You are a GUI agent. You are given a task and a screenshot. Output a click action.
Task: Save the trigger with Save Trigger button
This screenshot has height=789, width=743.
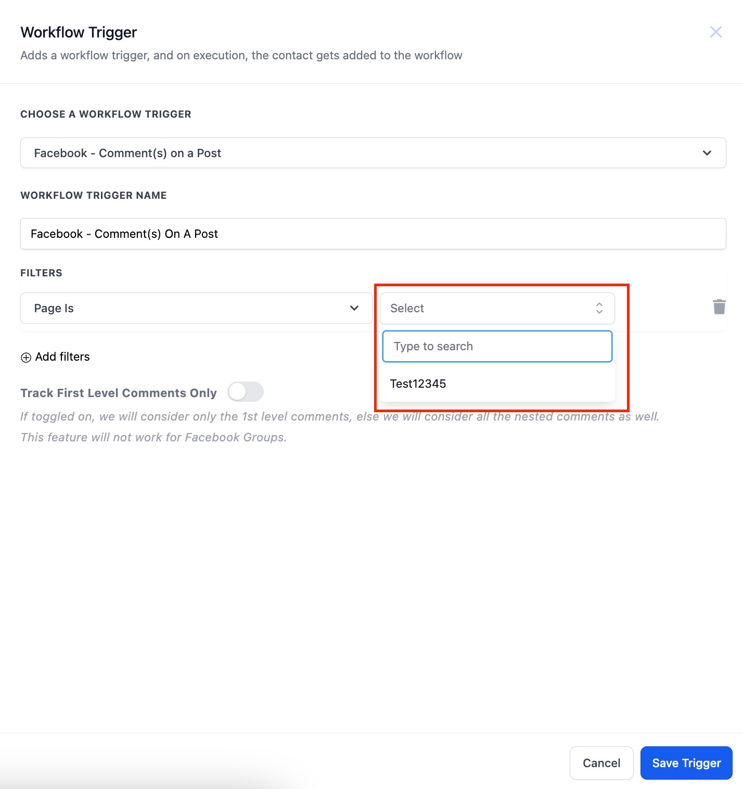click(x=686, y=763)
